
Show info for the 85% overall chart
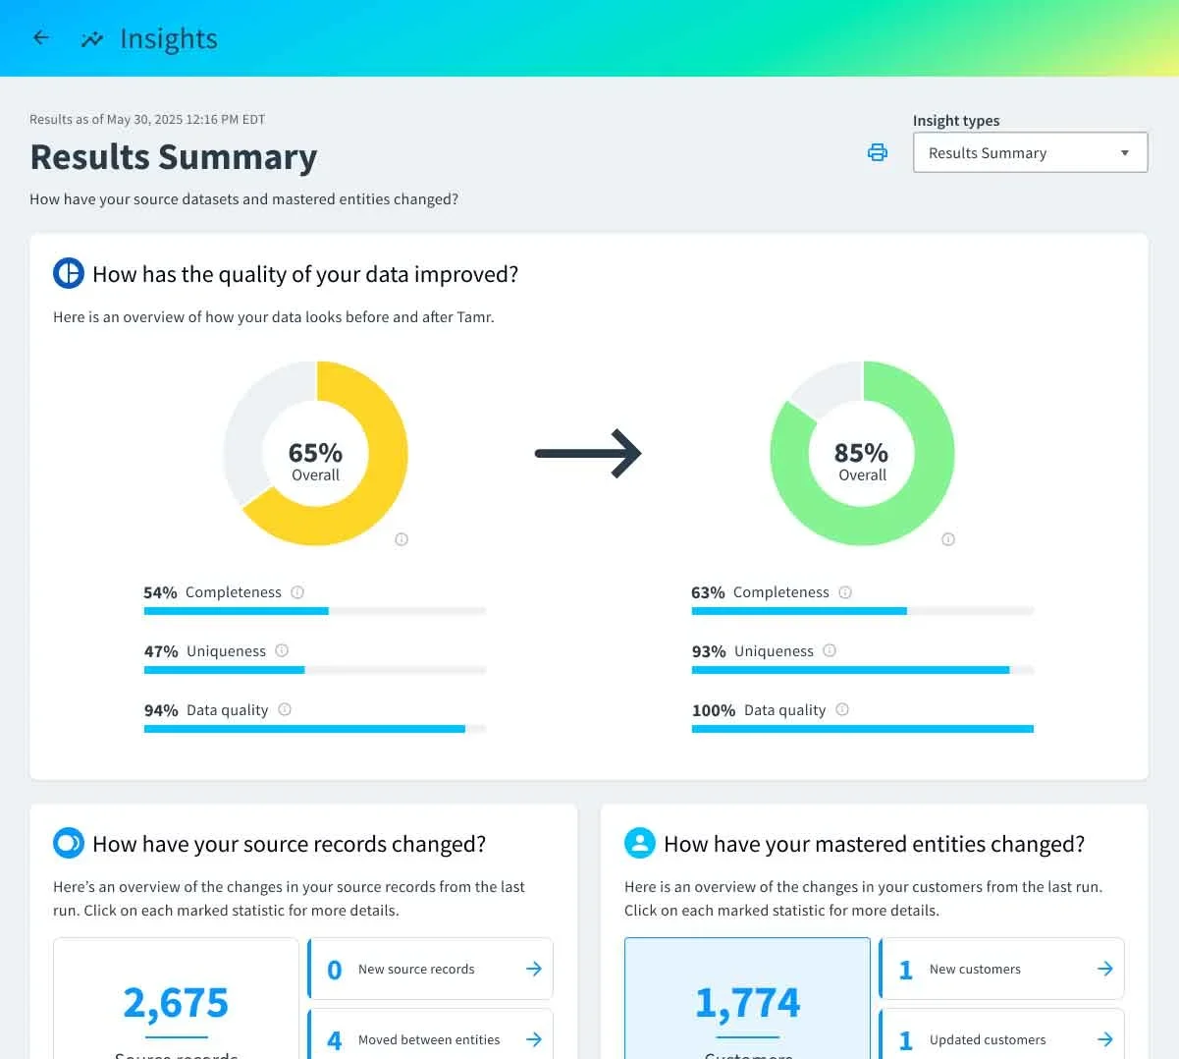[948, 539]
